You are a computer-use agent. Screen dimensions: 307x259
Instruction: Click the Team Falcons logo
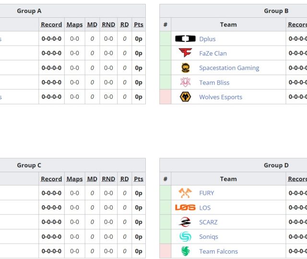[185, 251]
